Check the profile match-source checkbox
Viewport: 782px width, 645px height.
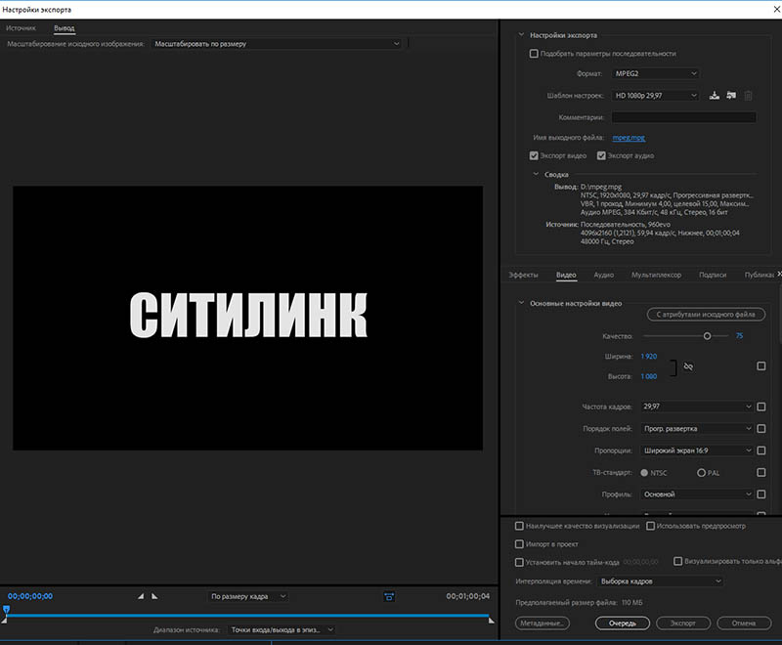(761, 494)
